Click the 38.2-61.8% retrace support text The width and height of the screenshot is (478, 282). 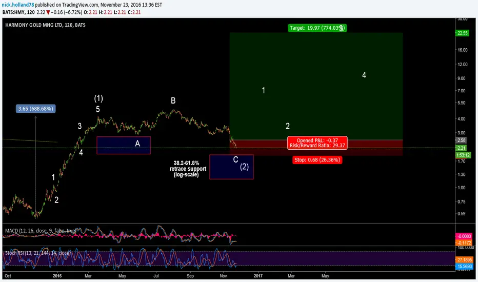(x=188, y=169)
